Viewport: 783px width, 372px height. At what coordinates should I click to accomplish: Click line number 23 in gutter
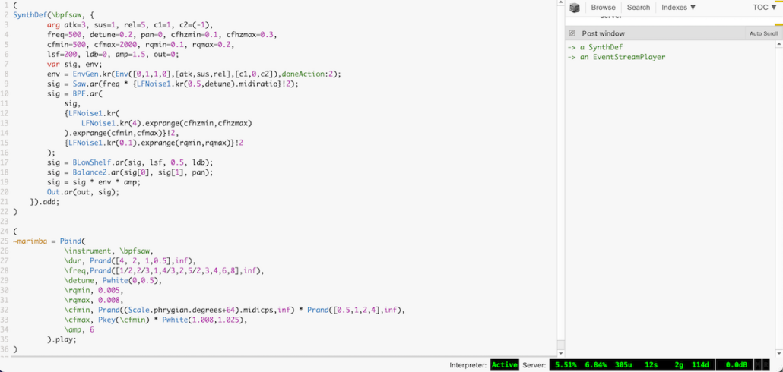4,222
